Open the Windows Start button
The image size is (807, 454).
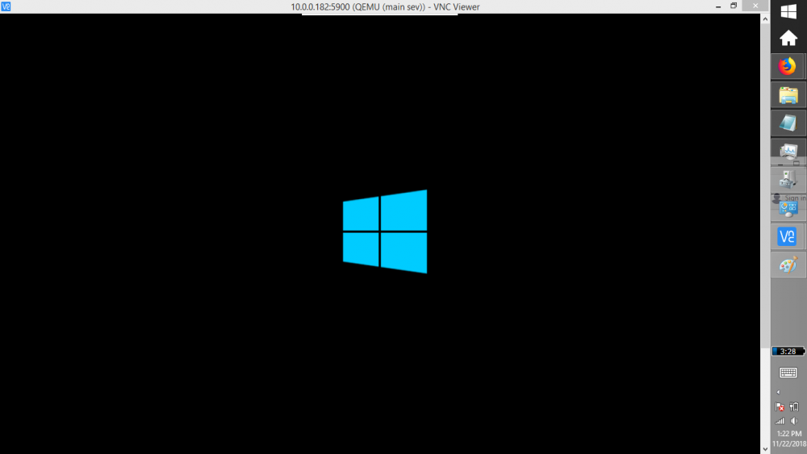click(788, 11)
